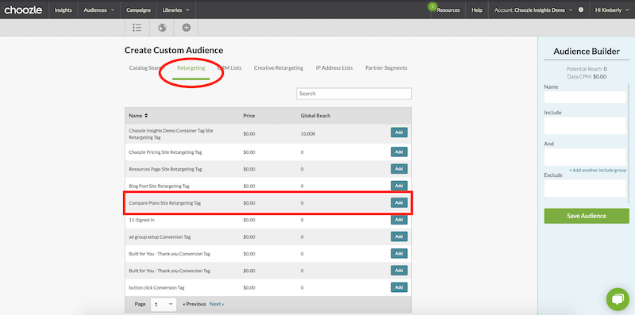The height and width of the screenshot is (315, 635).
Task: Click the Resources Page Site Retargeting Tag name
Action: [x=165, y=169]
